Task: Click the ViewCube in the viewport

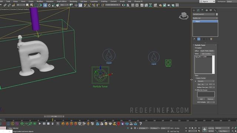Action: [184, 16]
